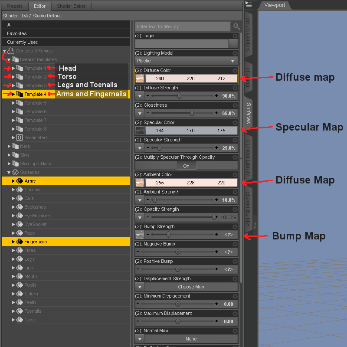This screenshot has width=347, height=347.
Task: Open Diffuse Strength map dropdown arrow
Action: [x=140, y=96]
